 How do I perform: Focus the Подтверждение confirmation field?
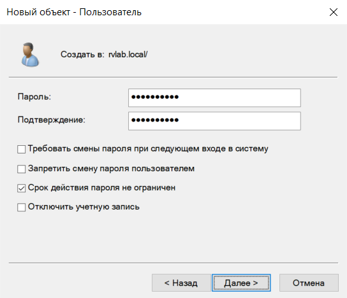[x=214, y=121]
